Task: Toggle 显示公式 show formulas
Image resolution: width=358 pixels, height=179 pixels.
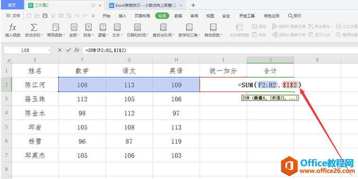Action: pos(319,35)
